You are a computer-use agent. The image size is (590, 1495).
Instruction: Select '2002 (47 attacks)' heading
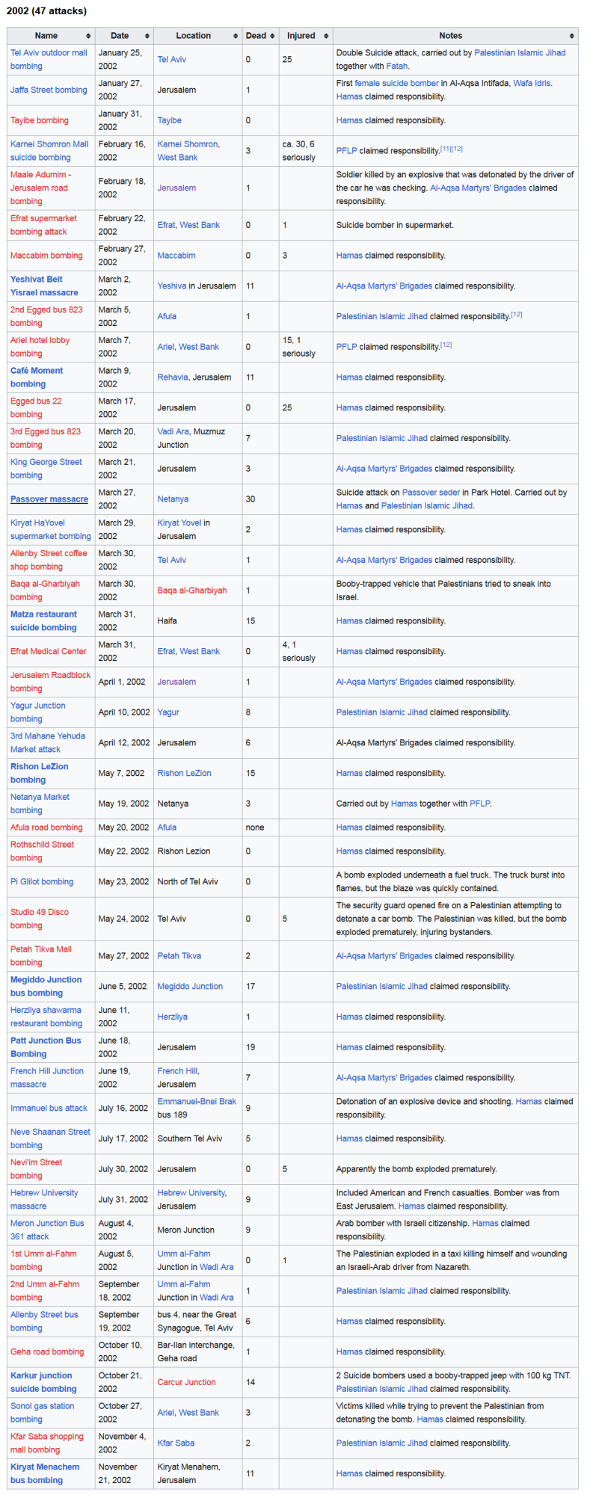[46, 11]
